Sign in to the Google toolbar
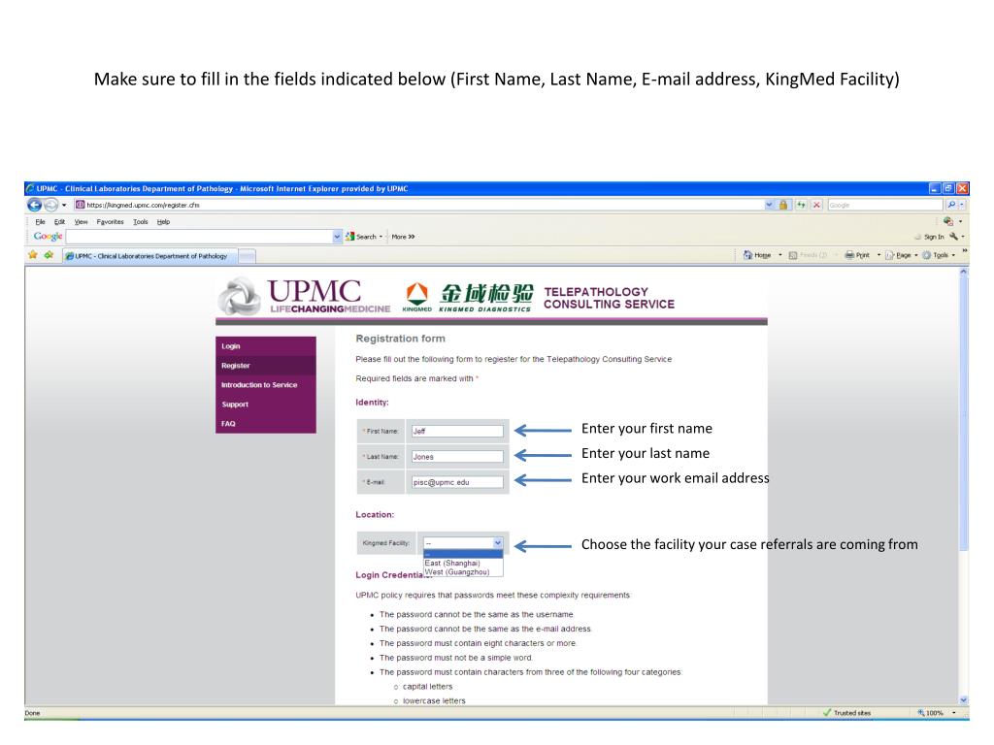994x745 pixels. 933,236
